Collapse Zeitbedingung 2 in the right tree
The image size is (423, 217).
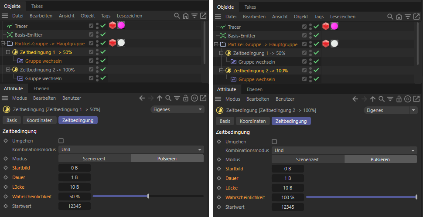coord(221,70)
